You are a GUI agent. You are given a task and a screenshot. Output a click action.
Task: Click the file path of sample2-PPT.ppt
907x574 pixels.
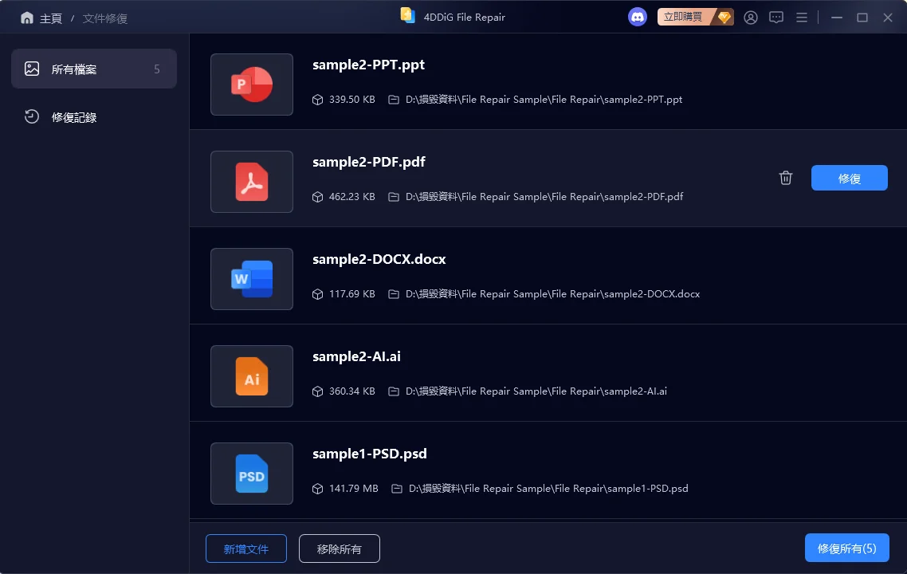click(x=544, y=100)
